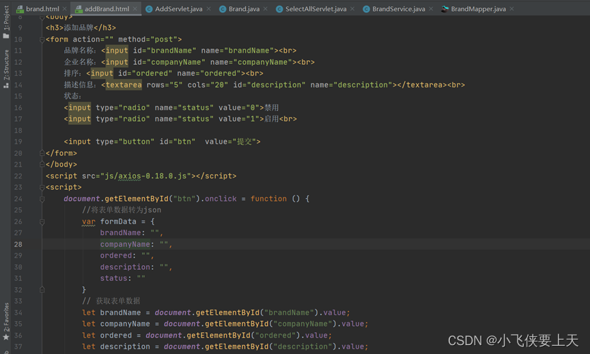
Task: Click value="0" radio input on line 16
Action: [x=239, y=107]
